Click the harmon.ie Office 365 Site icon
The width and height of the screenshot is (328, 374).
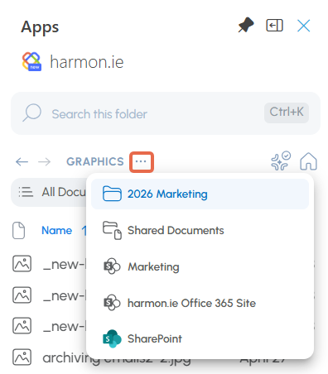click(112, 303)
